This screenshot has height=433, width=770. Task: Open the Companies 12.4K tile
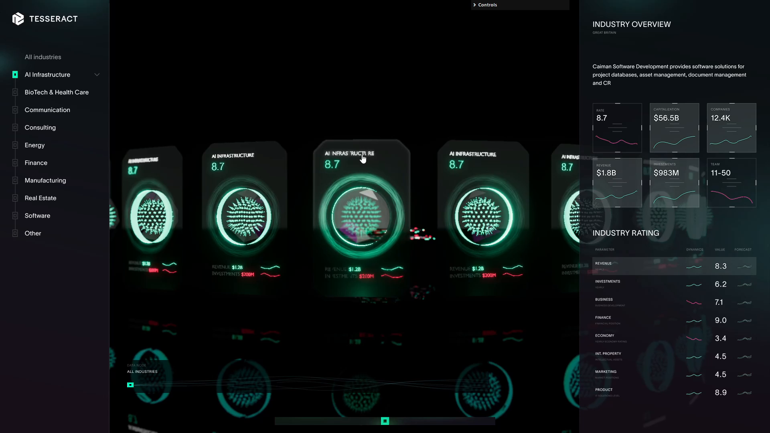tap(731, 128)
